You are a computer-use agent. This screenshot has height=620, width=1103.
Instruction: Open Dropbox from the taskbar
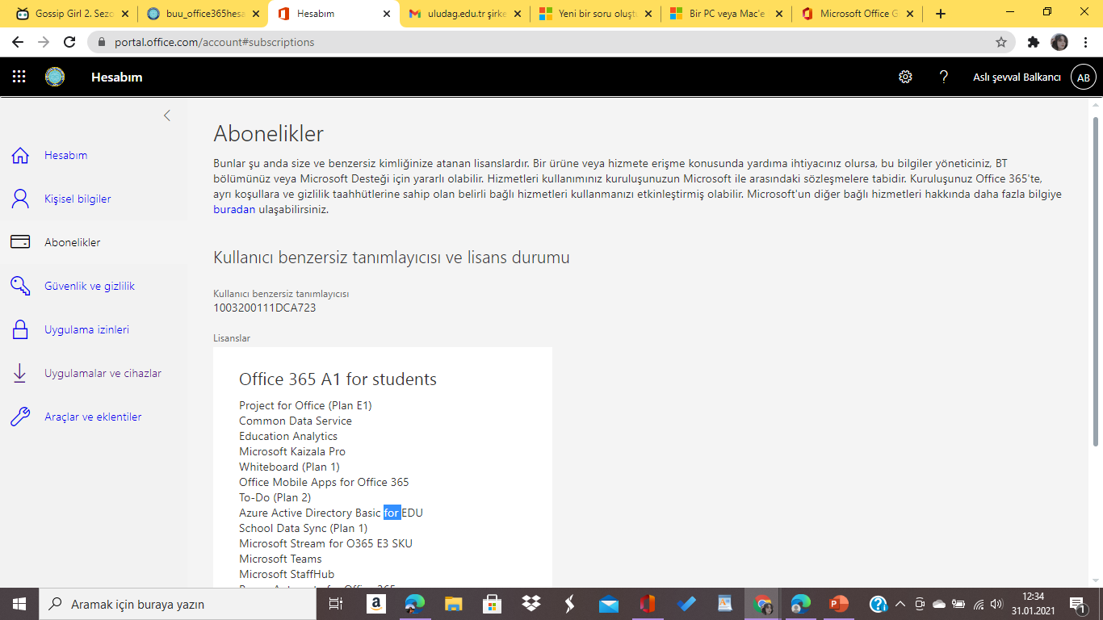(x=531, y=604)
